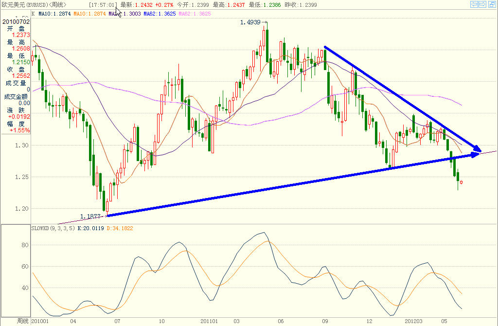
Task: Click the 12 month time axis label
Action: pyautogui.click(x=369, y=321)
